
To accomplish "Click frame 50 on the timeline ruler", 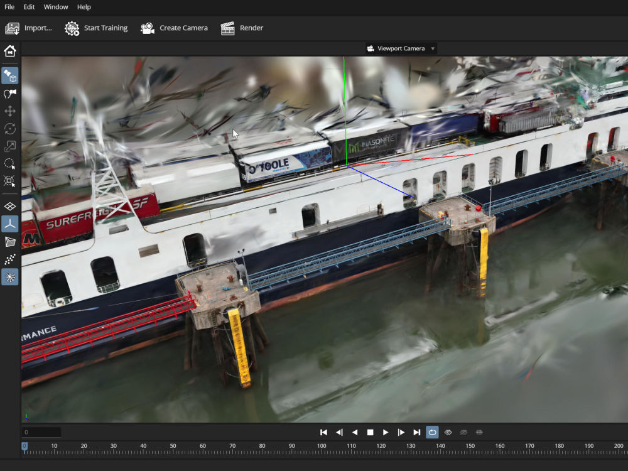I will (x=173, y=446).
